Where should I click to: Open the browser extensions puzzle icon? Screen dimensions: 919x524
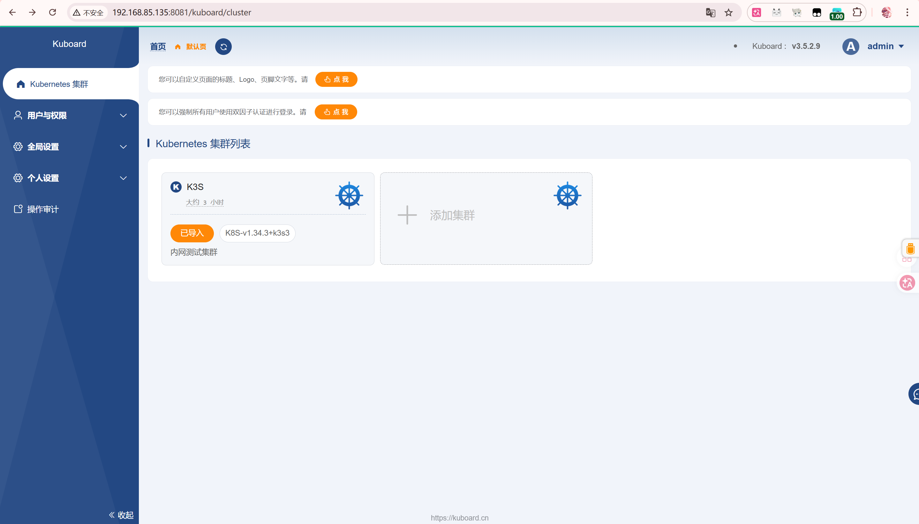click(x=857, y=12)
